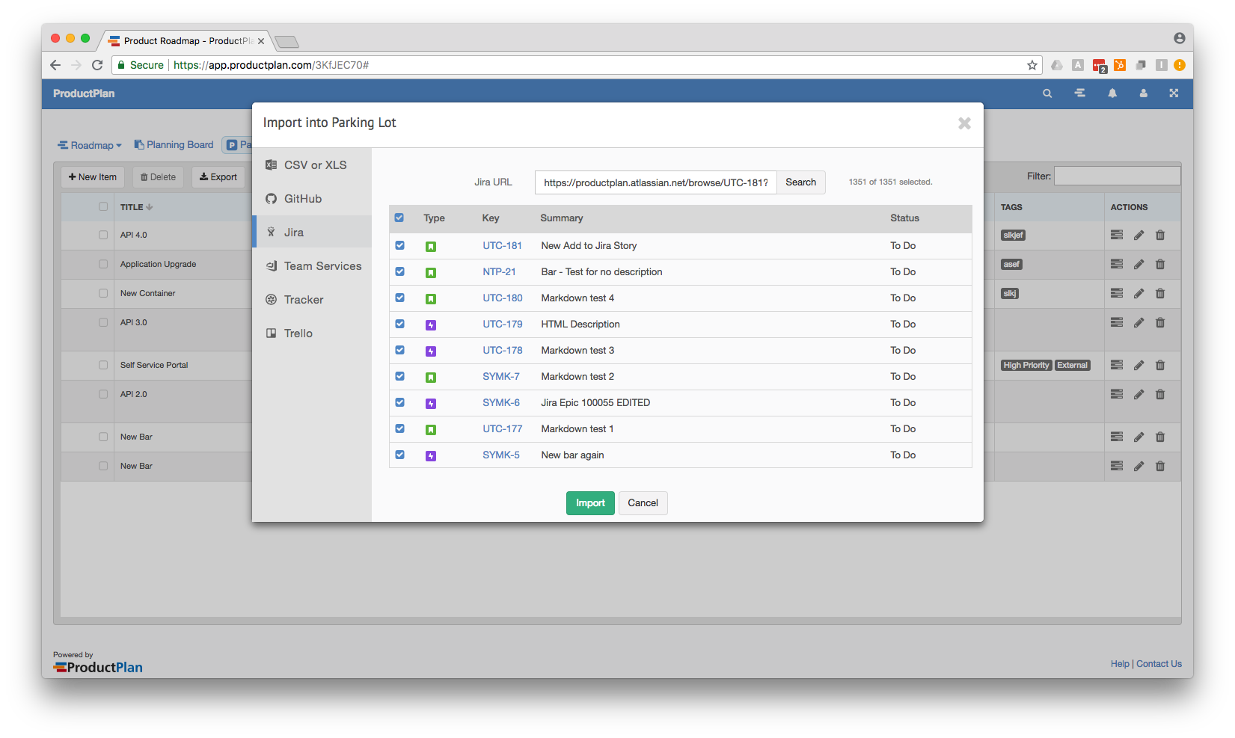This screenshot has width=1235, height=738.
Task: Uncheck the NTP-21 row checkbox
Action: click(x=399, y=271)
